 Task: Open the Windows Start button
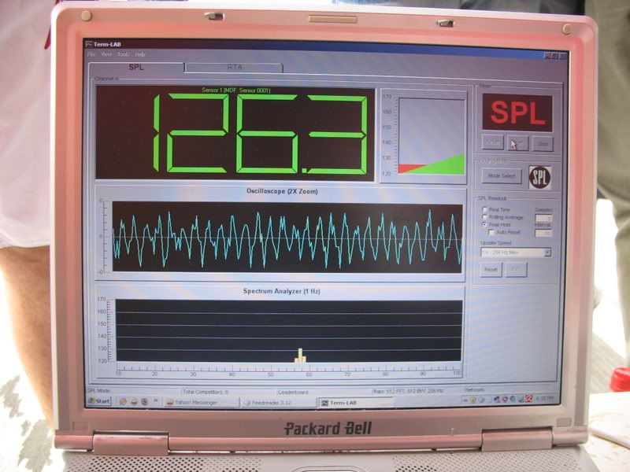click(99, 401)
